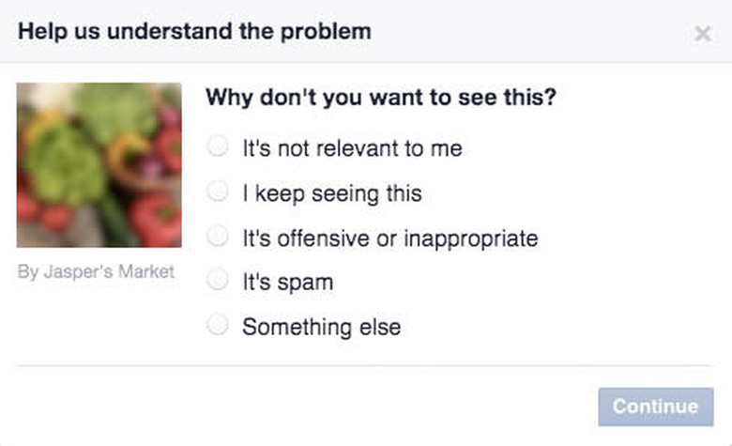Click the empty header bar beside the title
732x446 pixels.
[x=532, y=32]
